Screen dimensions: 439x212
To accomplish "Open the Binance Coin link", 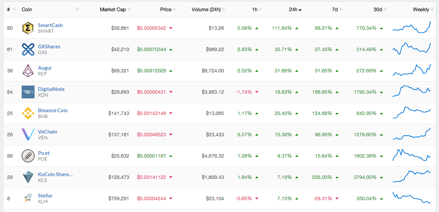I will [x=53, y=110].
